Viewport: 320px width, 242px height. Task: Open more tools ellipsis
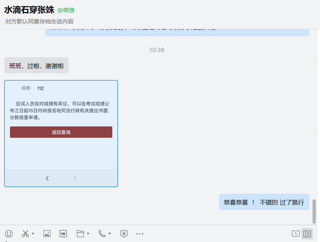pyautogui.click(x=140, y=234)
